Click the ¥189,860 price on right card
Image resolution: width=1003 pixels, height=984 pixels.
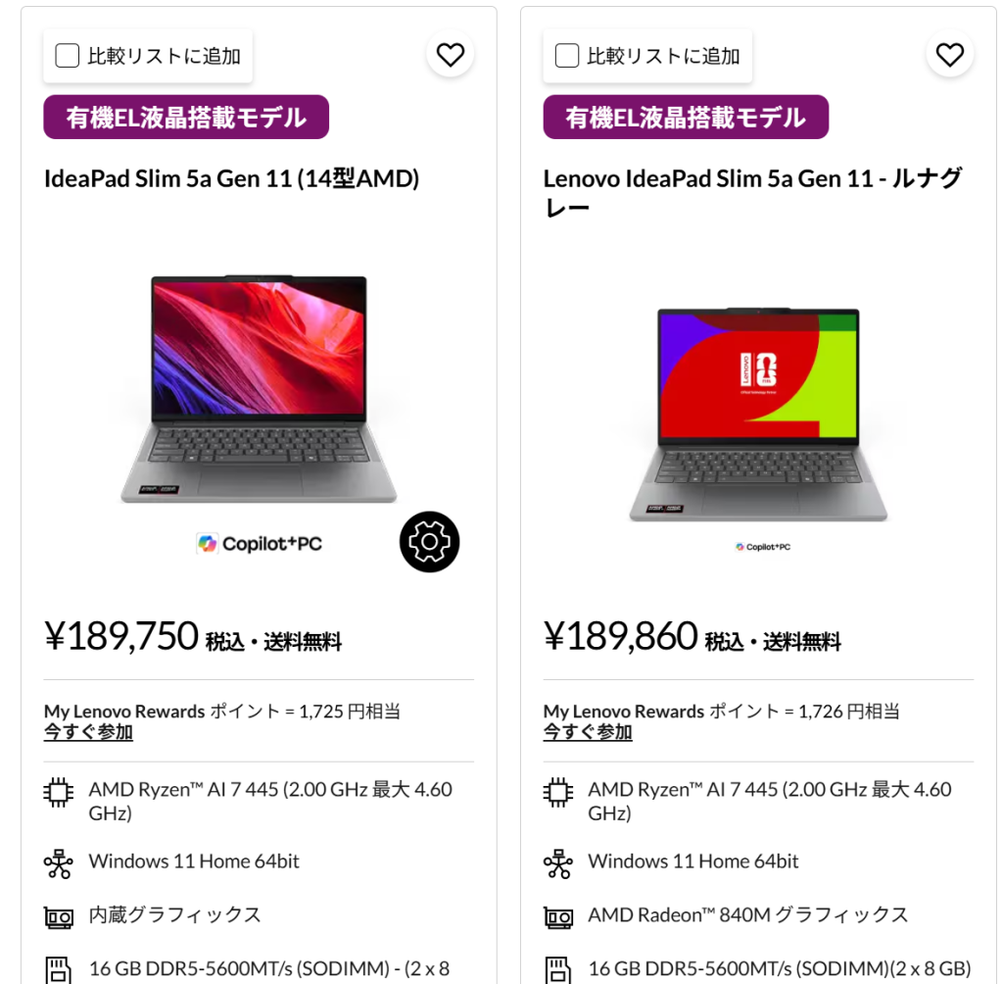click(x=620, y=636)
